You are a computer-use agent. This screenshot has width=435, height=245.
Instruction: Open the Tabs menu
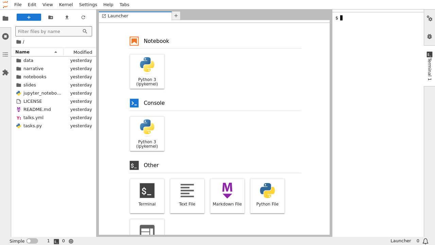pyautogui.click(x=124, y=4)
